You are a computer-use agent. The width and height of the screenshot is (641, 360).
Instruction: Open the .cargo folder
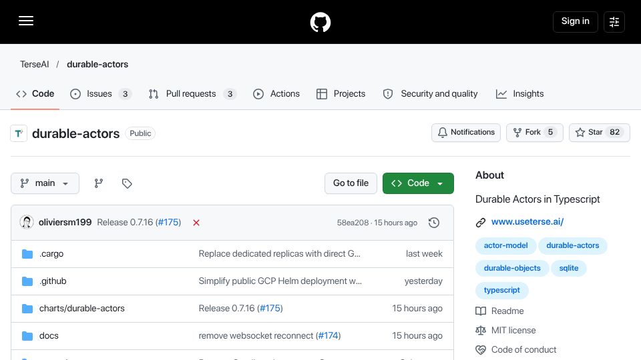51,254
